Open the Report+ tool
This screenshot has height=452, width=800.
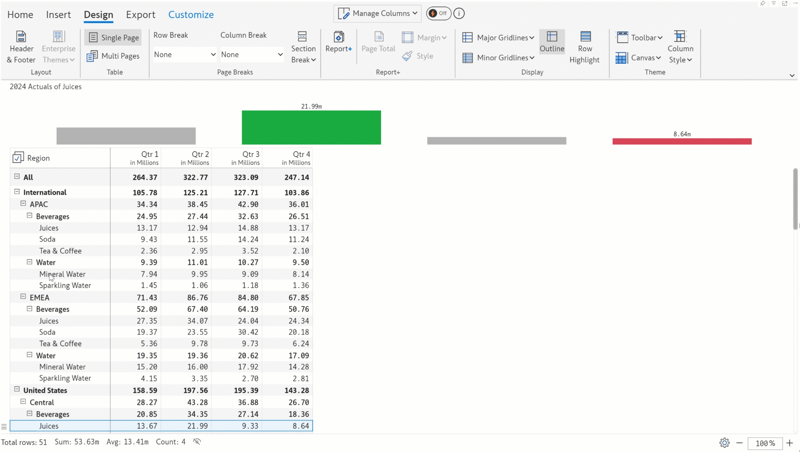[338, 42]
